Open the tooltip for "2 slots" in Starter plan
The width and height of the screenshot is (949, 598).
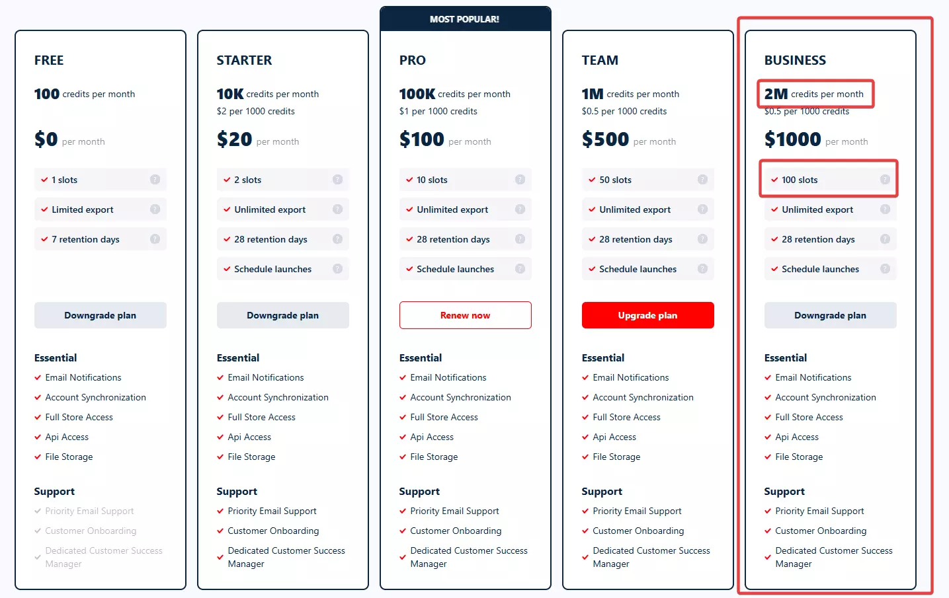click(337, 179)
